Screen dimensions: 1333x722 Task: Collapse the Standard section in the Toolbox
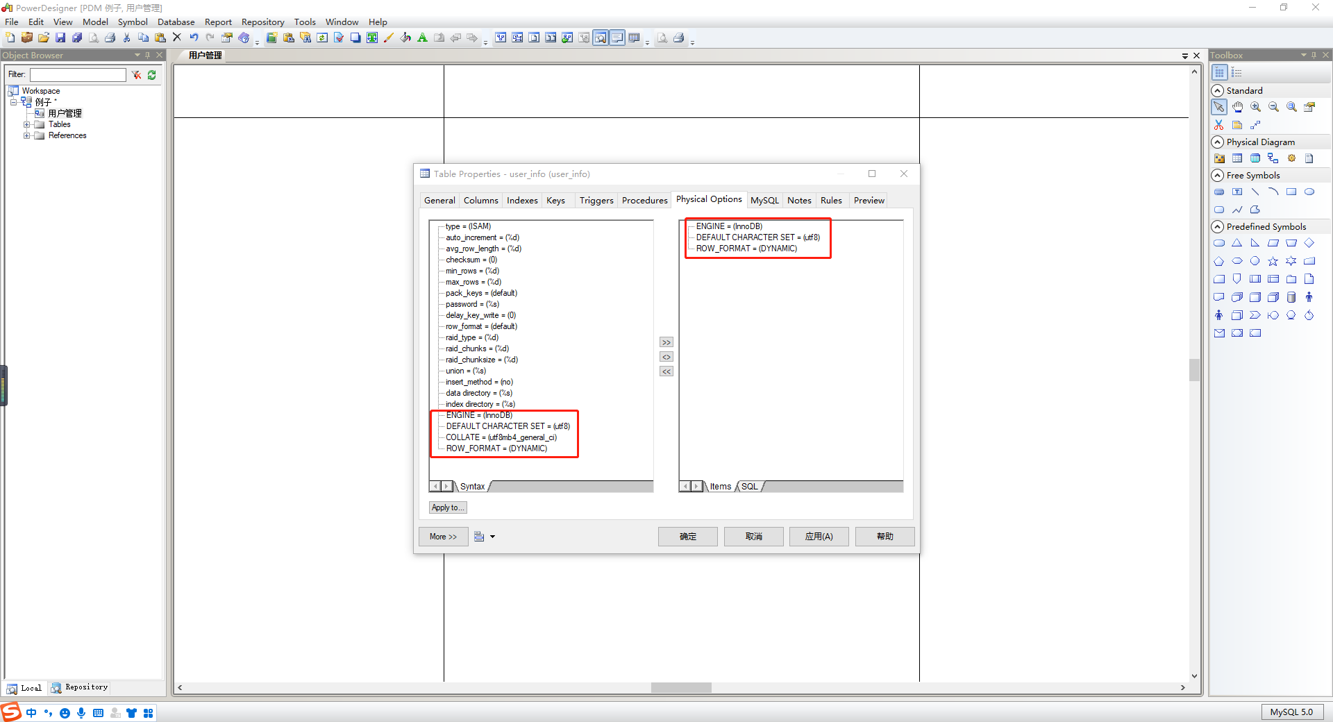1218,90
